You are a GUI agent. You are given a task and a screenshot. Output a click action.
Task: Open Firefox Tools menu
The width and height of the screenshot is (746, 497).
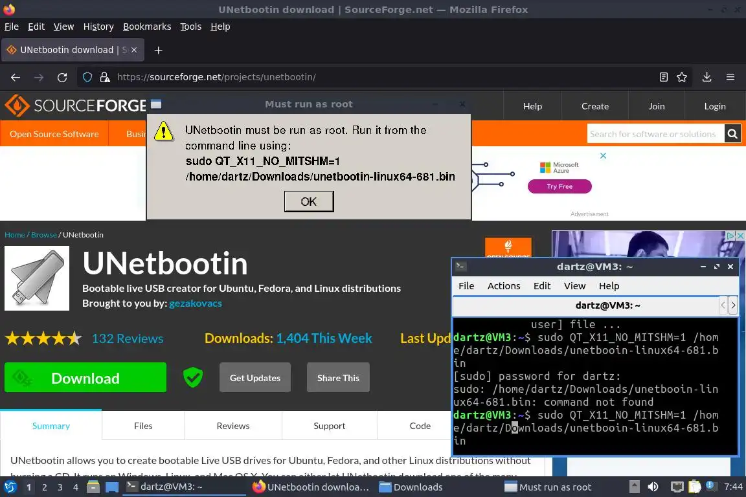[191, 27]
